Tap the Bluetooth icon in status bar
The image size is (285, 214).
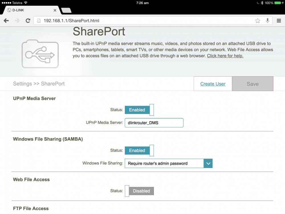point(262,3)
